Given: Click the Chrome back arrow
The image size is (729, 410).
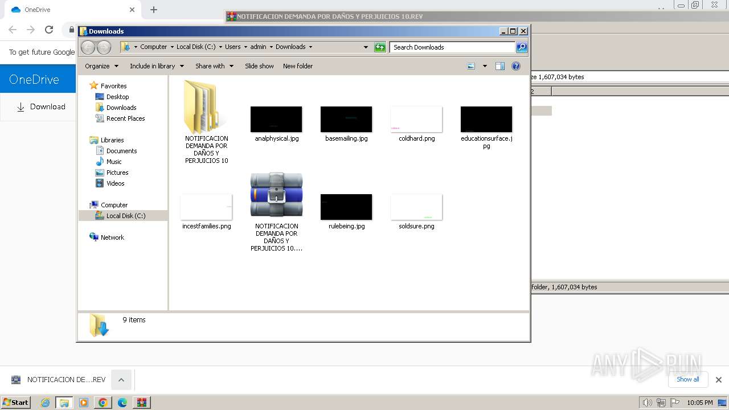Looking at the screenshot, I should [13, 30].
